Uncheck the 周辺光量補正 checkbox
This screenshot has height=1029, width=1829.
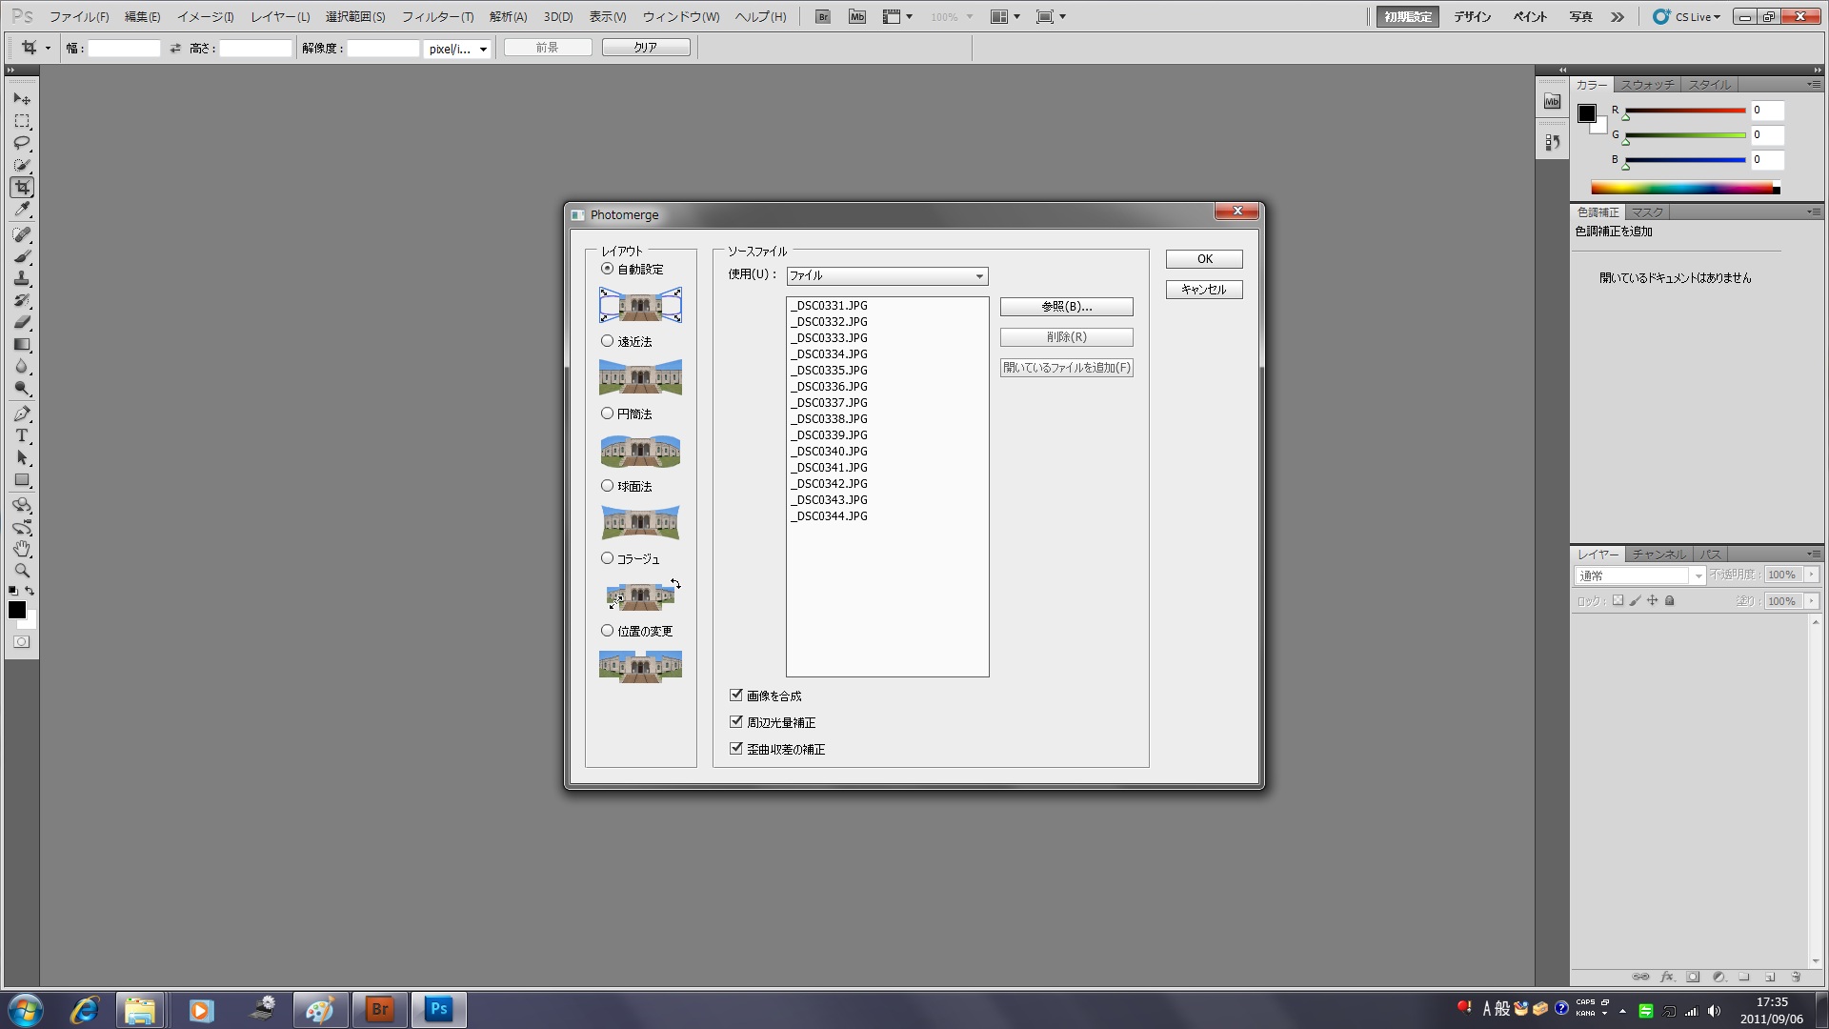point(735,722)
